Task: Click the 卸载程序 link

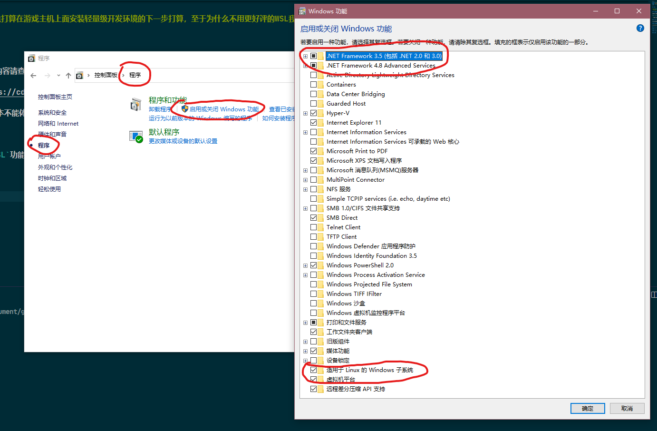Action: click(x=160, y=109)
